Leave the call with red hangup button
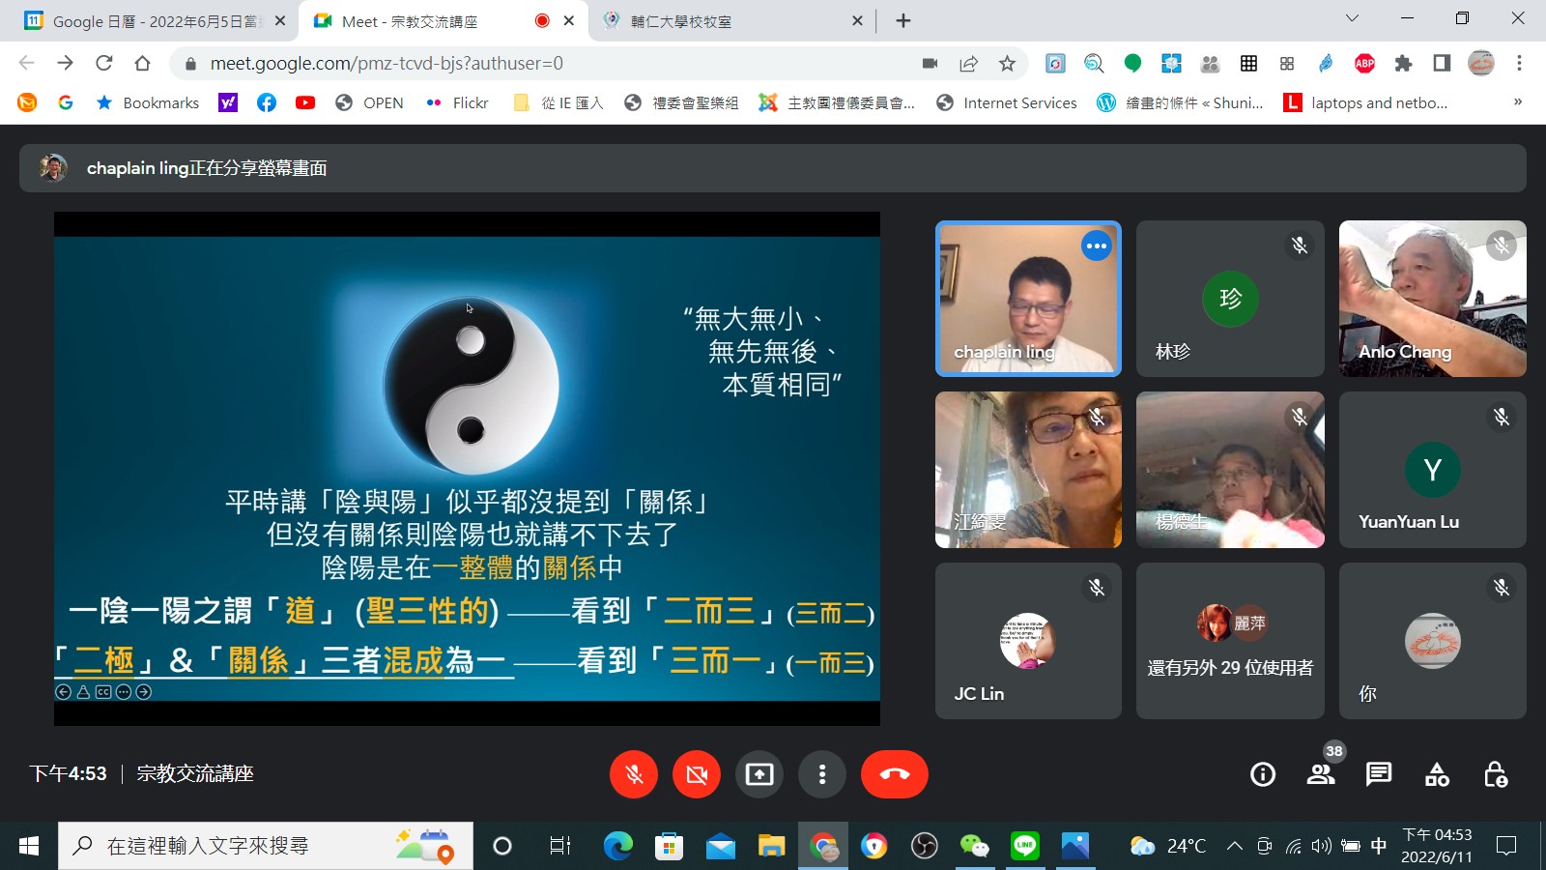This screenshot has height=870, width=1546. point(894,774)
